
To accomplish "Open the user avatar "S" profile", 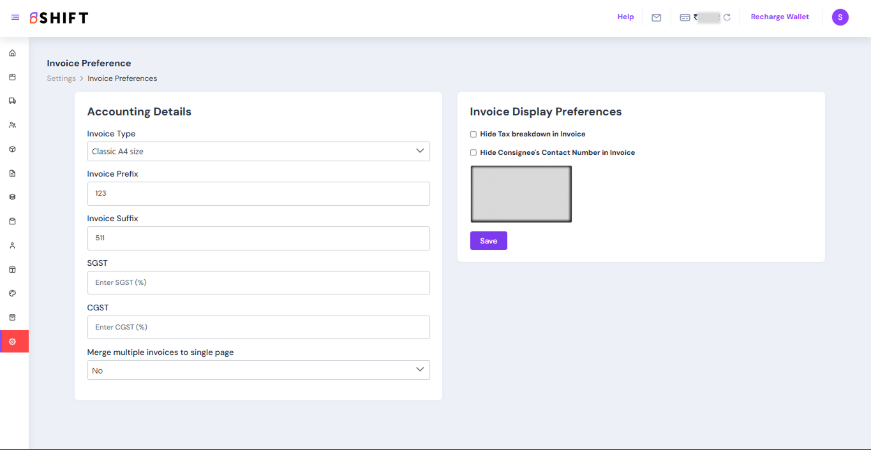I will tap(840, 17).
